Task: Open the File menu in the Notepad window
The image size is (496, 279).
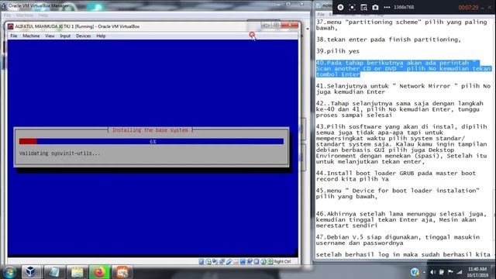Action: [x=321, y=15]
